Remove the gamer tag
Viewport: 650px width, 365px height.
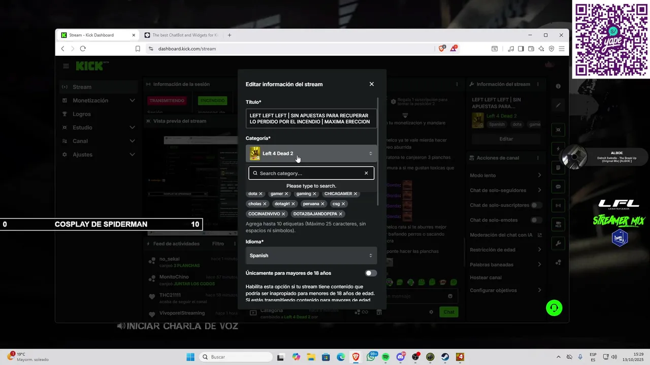pos(286,194)
